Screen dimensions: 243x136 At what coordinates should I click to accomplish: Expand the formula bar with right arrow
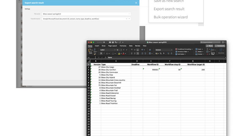click(x=225, y=58)
